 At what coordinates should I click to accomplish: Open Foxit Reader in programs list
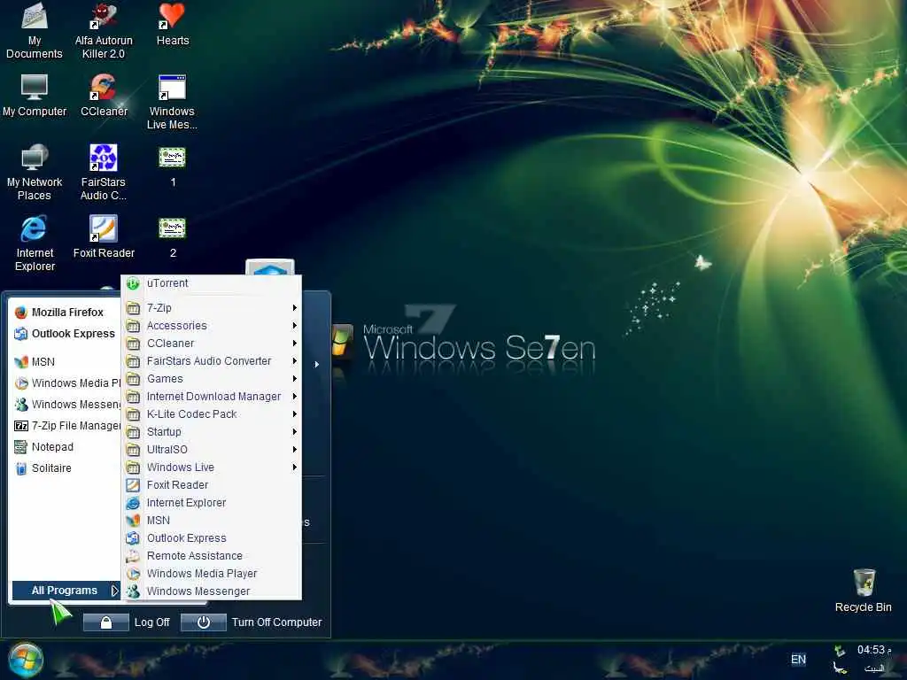tap(212, 485)
